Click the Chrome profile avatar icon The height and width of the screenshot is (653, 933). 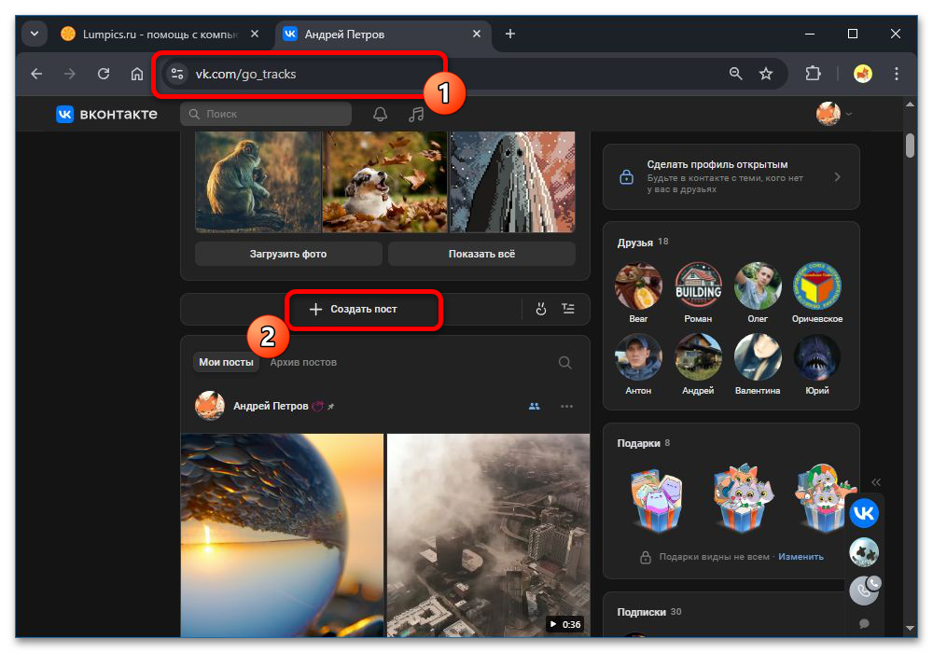click(863, 74)
